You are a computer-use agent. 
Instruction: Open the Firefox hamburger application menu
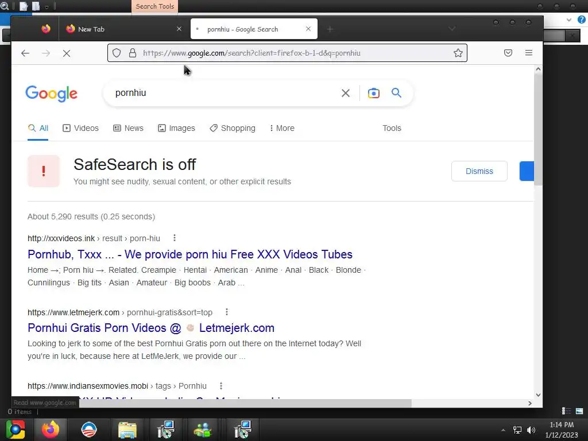[x=529, y=53]
